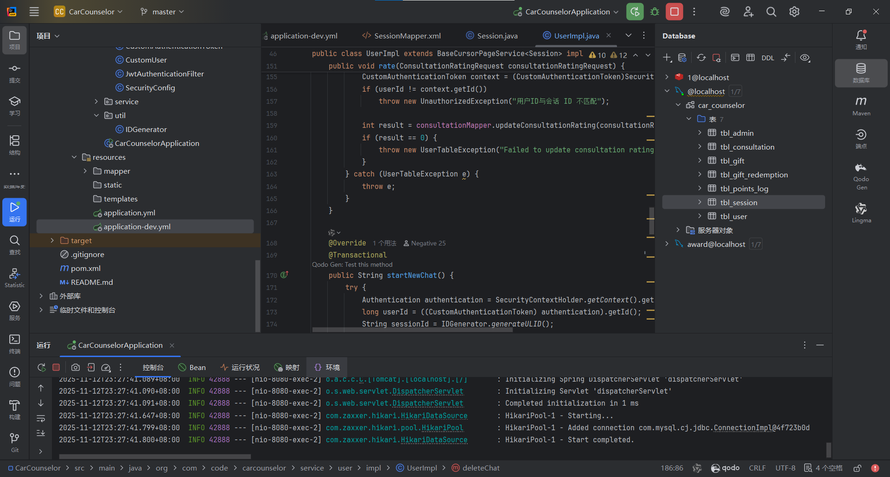Collapse the util package folder
Screen dimensions: 890x477
coord(96,115)
